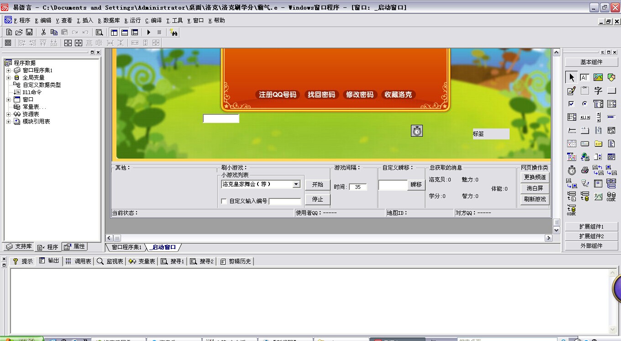Switch to the 属性 tab
Image resolution: width=621 pixels, height=341 pixels.
pos(75,246)
